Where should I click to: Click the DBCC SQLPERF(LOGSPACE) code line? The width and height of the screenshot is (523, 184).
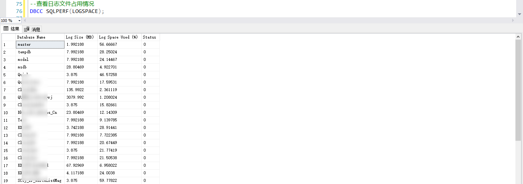(67, 11)
